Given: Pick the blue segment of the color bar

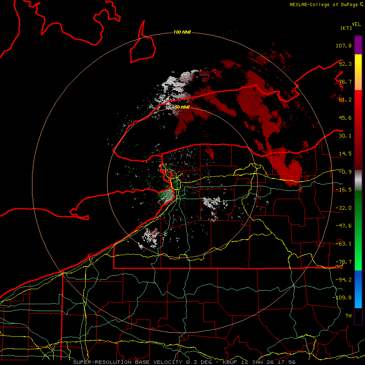Looking at the screenshot, I should click(x=358, y=289).
